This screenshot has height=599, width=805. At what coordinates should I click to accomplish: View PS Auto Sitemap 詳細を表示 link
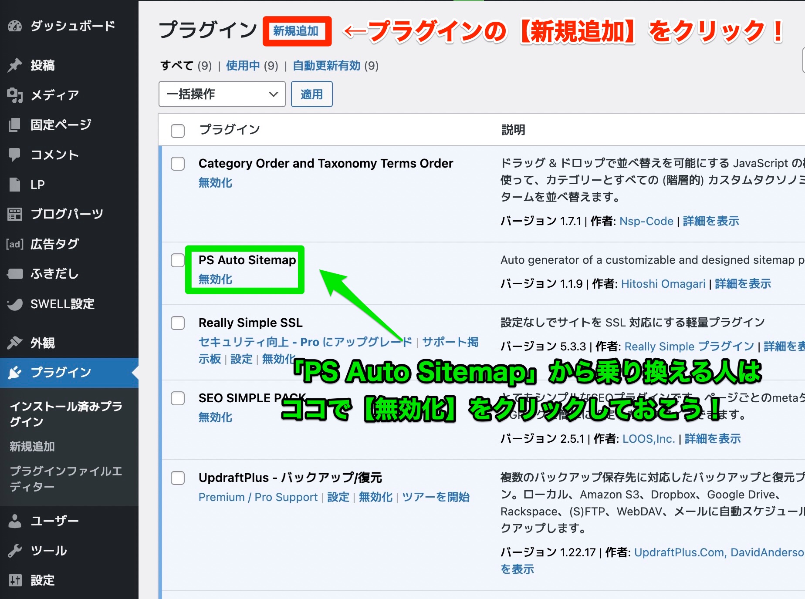click(x=743, y=284)
